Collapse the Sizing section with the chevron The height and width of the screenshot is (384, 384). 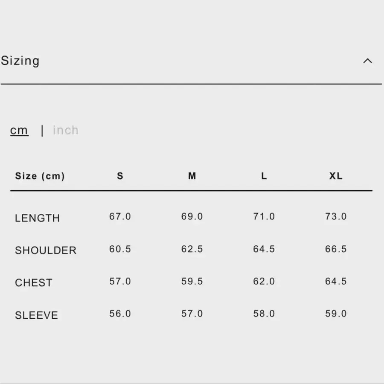(367, 61)
